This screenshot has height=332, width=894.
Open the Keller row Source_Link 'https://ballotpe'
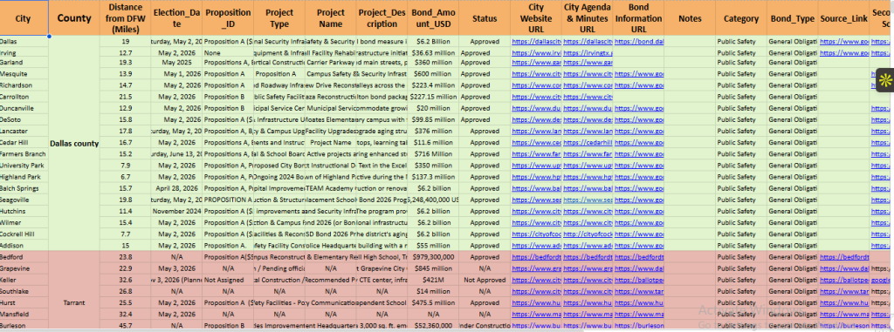coord(844,281)
